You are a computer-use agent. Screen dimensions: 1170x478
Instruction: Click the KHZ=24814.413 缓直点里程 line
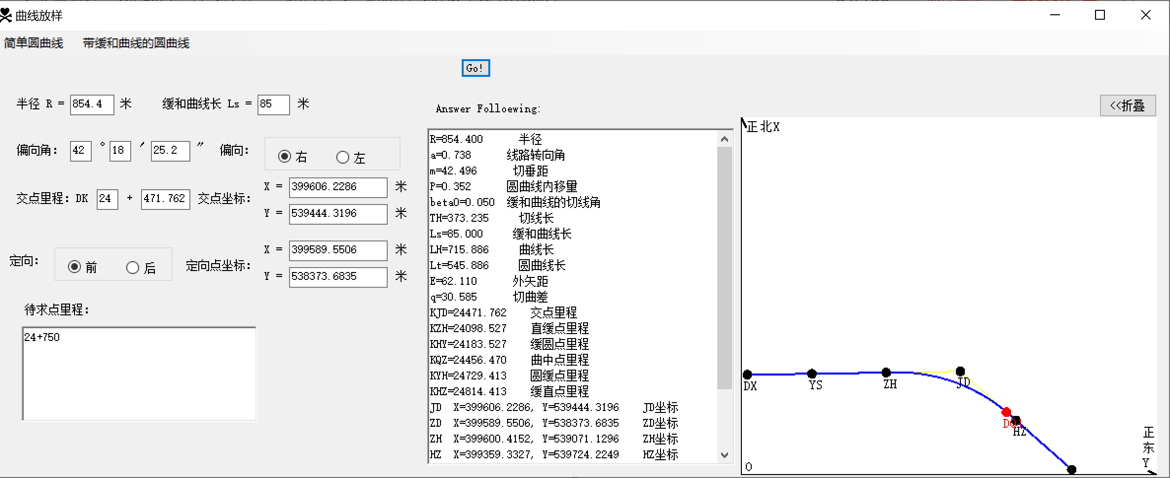click(x=509, y=392)
